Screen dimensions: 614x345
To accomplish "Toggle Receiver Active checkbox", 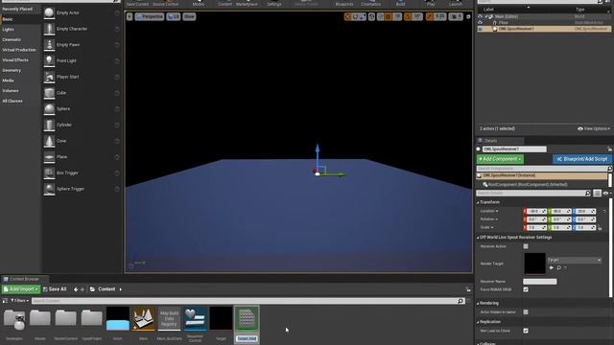I will pyautogui.click(x=526, y=246).
